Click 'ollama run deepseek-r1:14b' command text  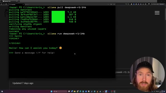click(x=66, y=34)
